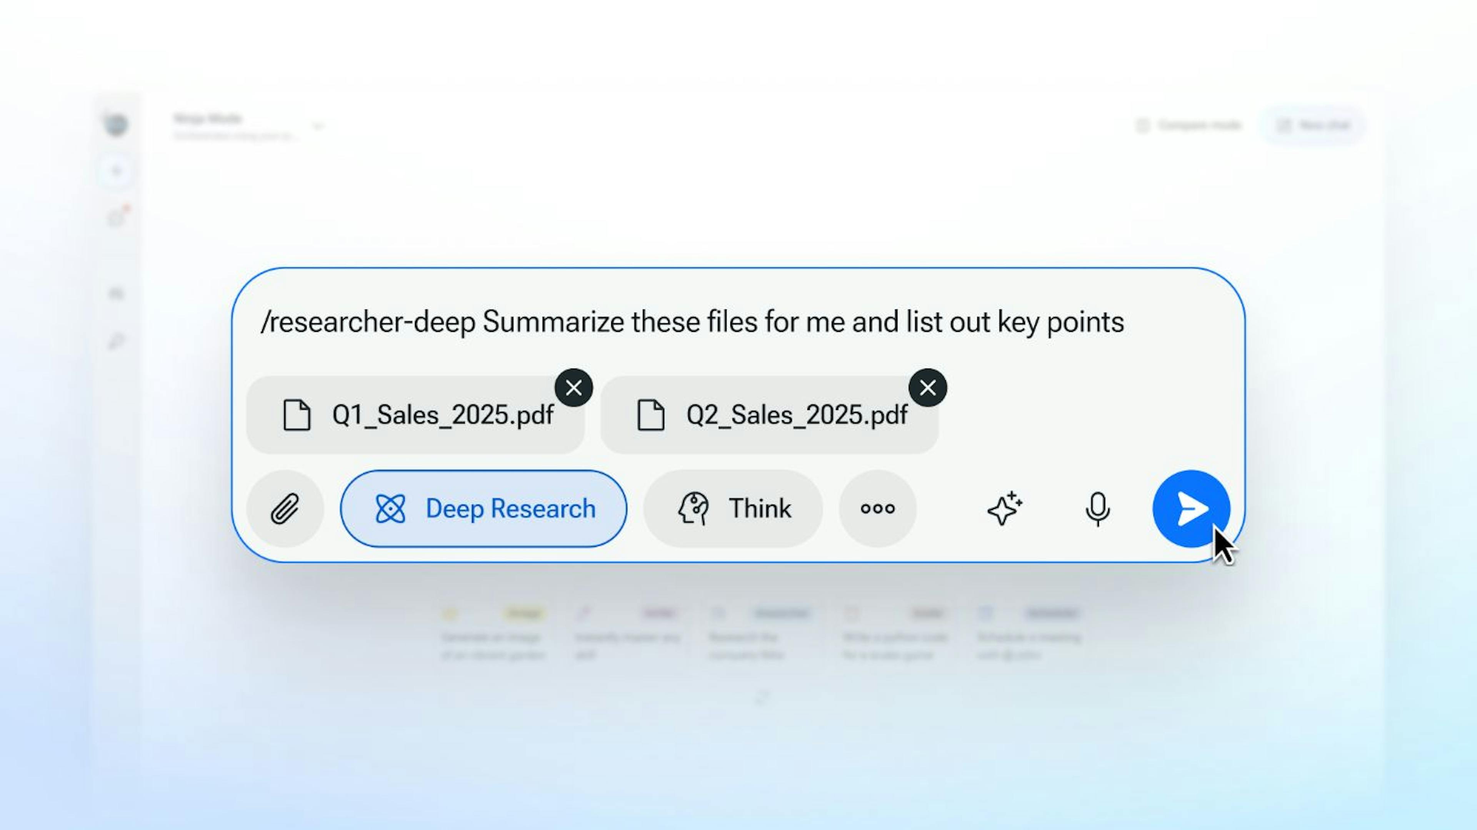The height and width of the screenshot is (830, 1477).
Task: Open the three-dot more options menu
Action: click(877, 509)
